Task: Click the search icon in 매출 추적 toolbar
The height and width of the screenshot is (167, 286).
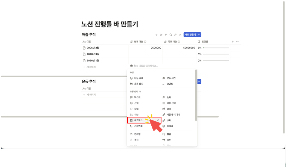Action: pos(170,35)
